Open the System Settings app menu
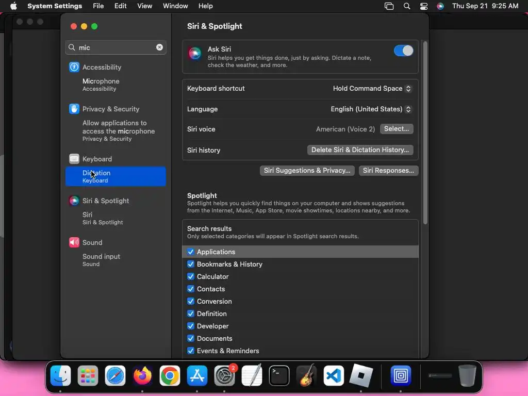Viewport: 528px width, 396px height. tap(55, 6)
